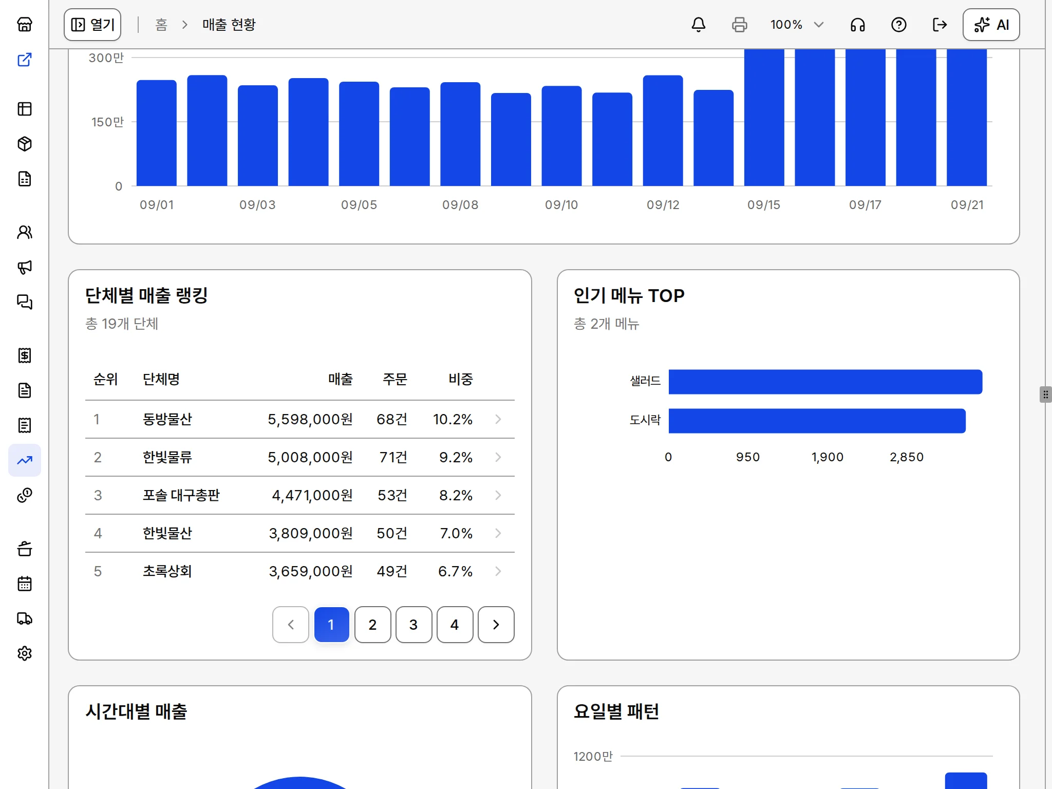Open the store icon in sidebar
This screenshot has width=1052, height=789.
pyautogui.click(x=25, y=25)
